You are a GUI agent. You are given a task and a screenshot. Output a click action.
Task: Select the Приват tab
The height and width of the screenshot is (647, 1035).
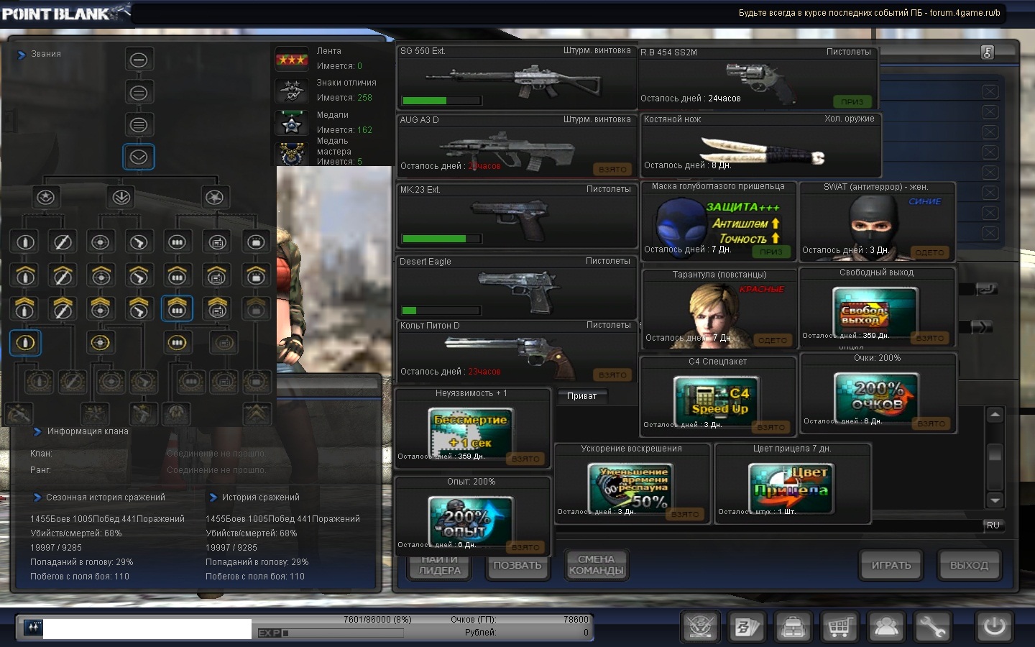pyautogui.click(x=582, y=396)
